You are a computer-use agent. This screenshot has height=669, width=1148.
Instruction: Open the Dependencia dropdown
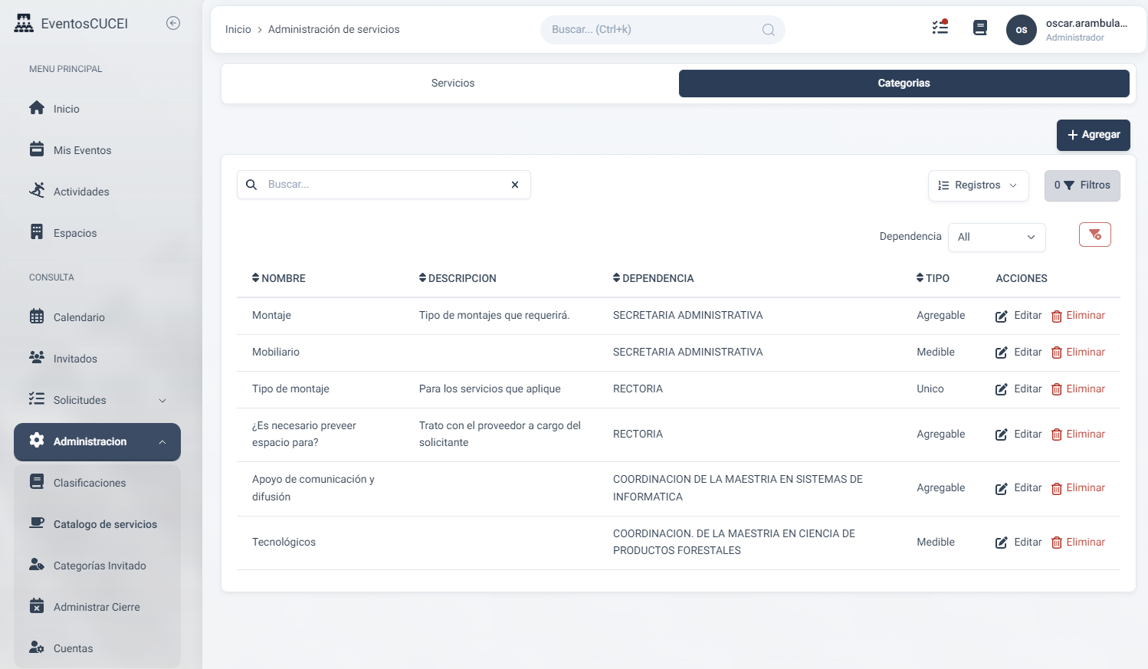click(x=996, y=237)
